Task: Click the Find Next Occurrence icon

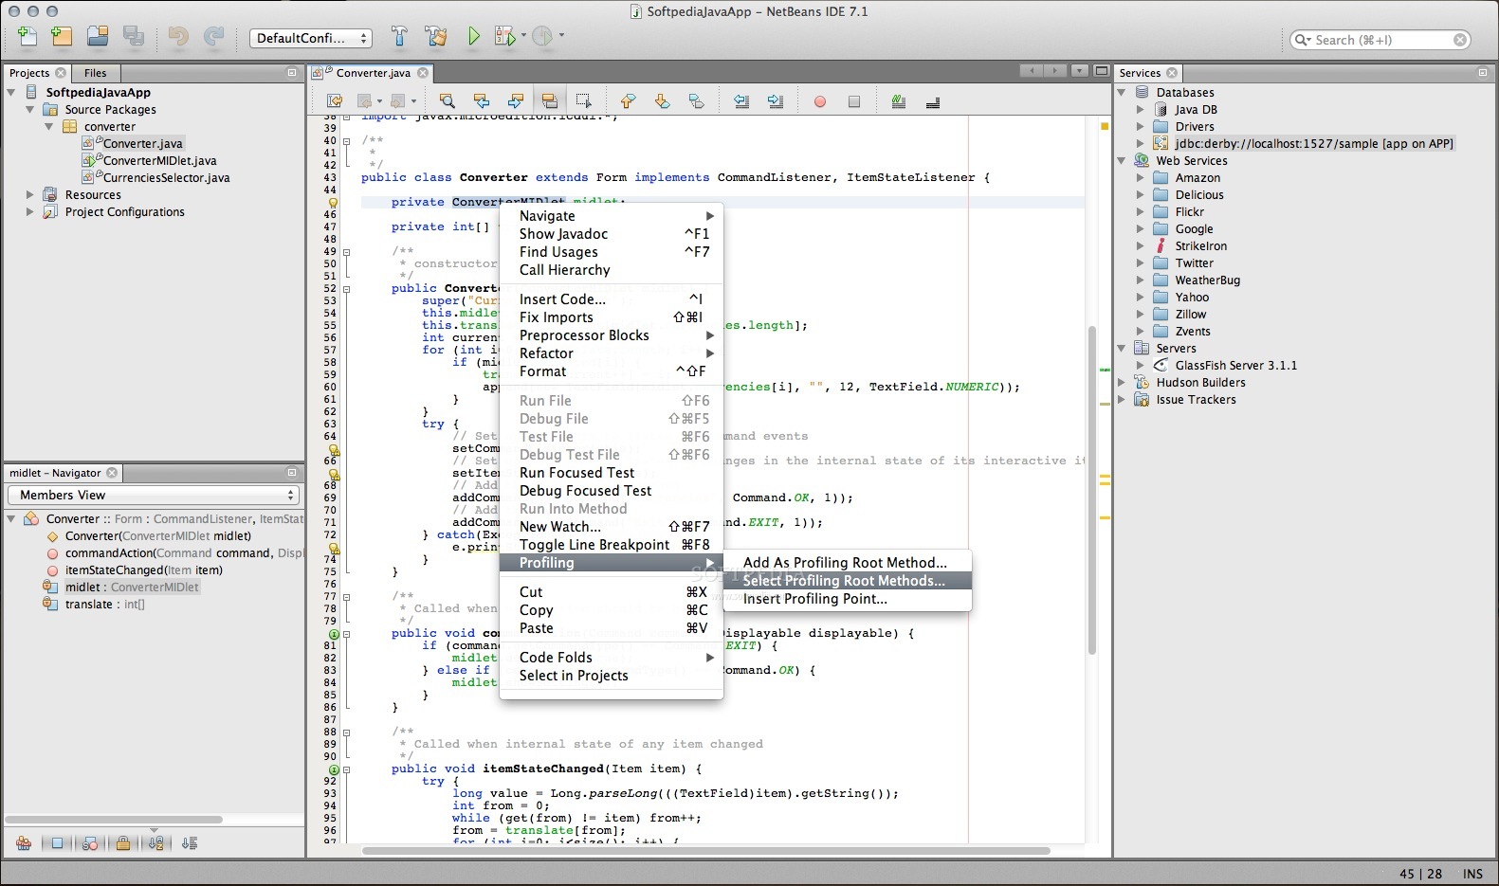Action: click(515, 100)
